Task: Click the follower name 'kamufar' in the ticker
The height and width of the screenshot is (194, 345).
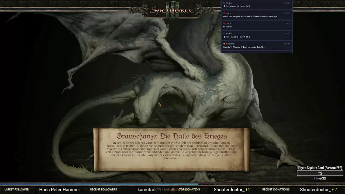Action: 146,190
